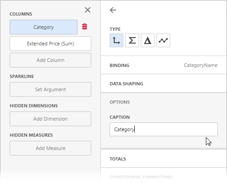Select the Dimension column type icon
Screen dimensions: 227x183
click(x=116, y=40)
